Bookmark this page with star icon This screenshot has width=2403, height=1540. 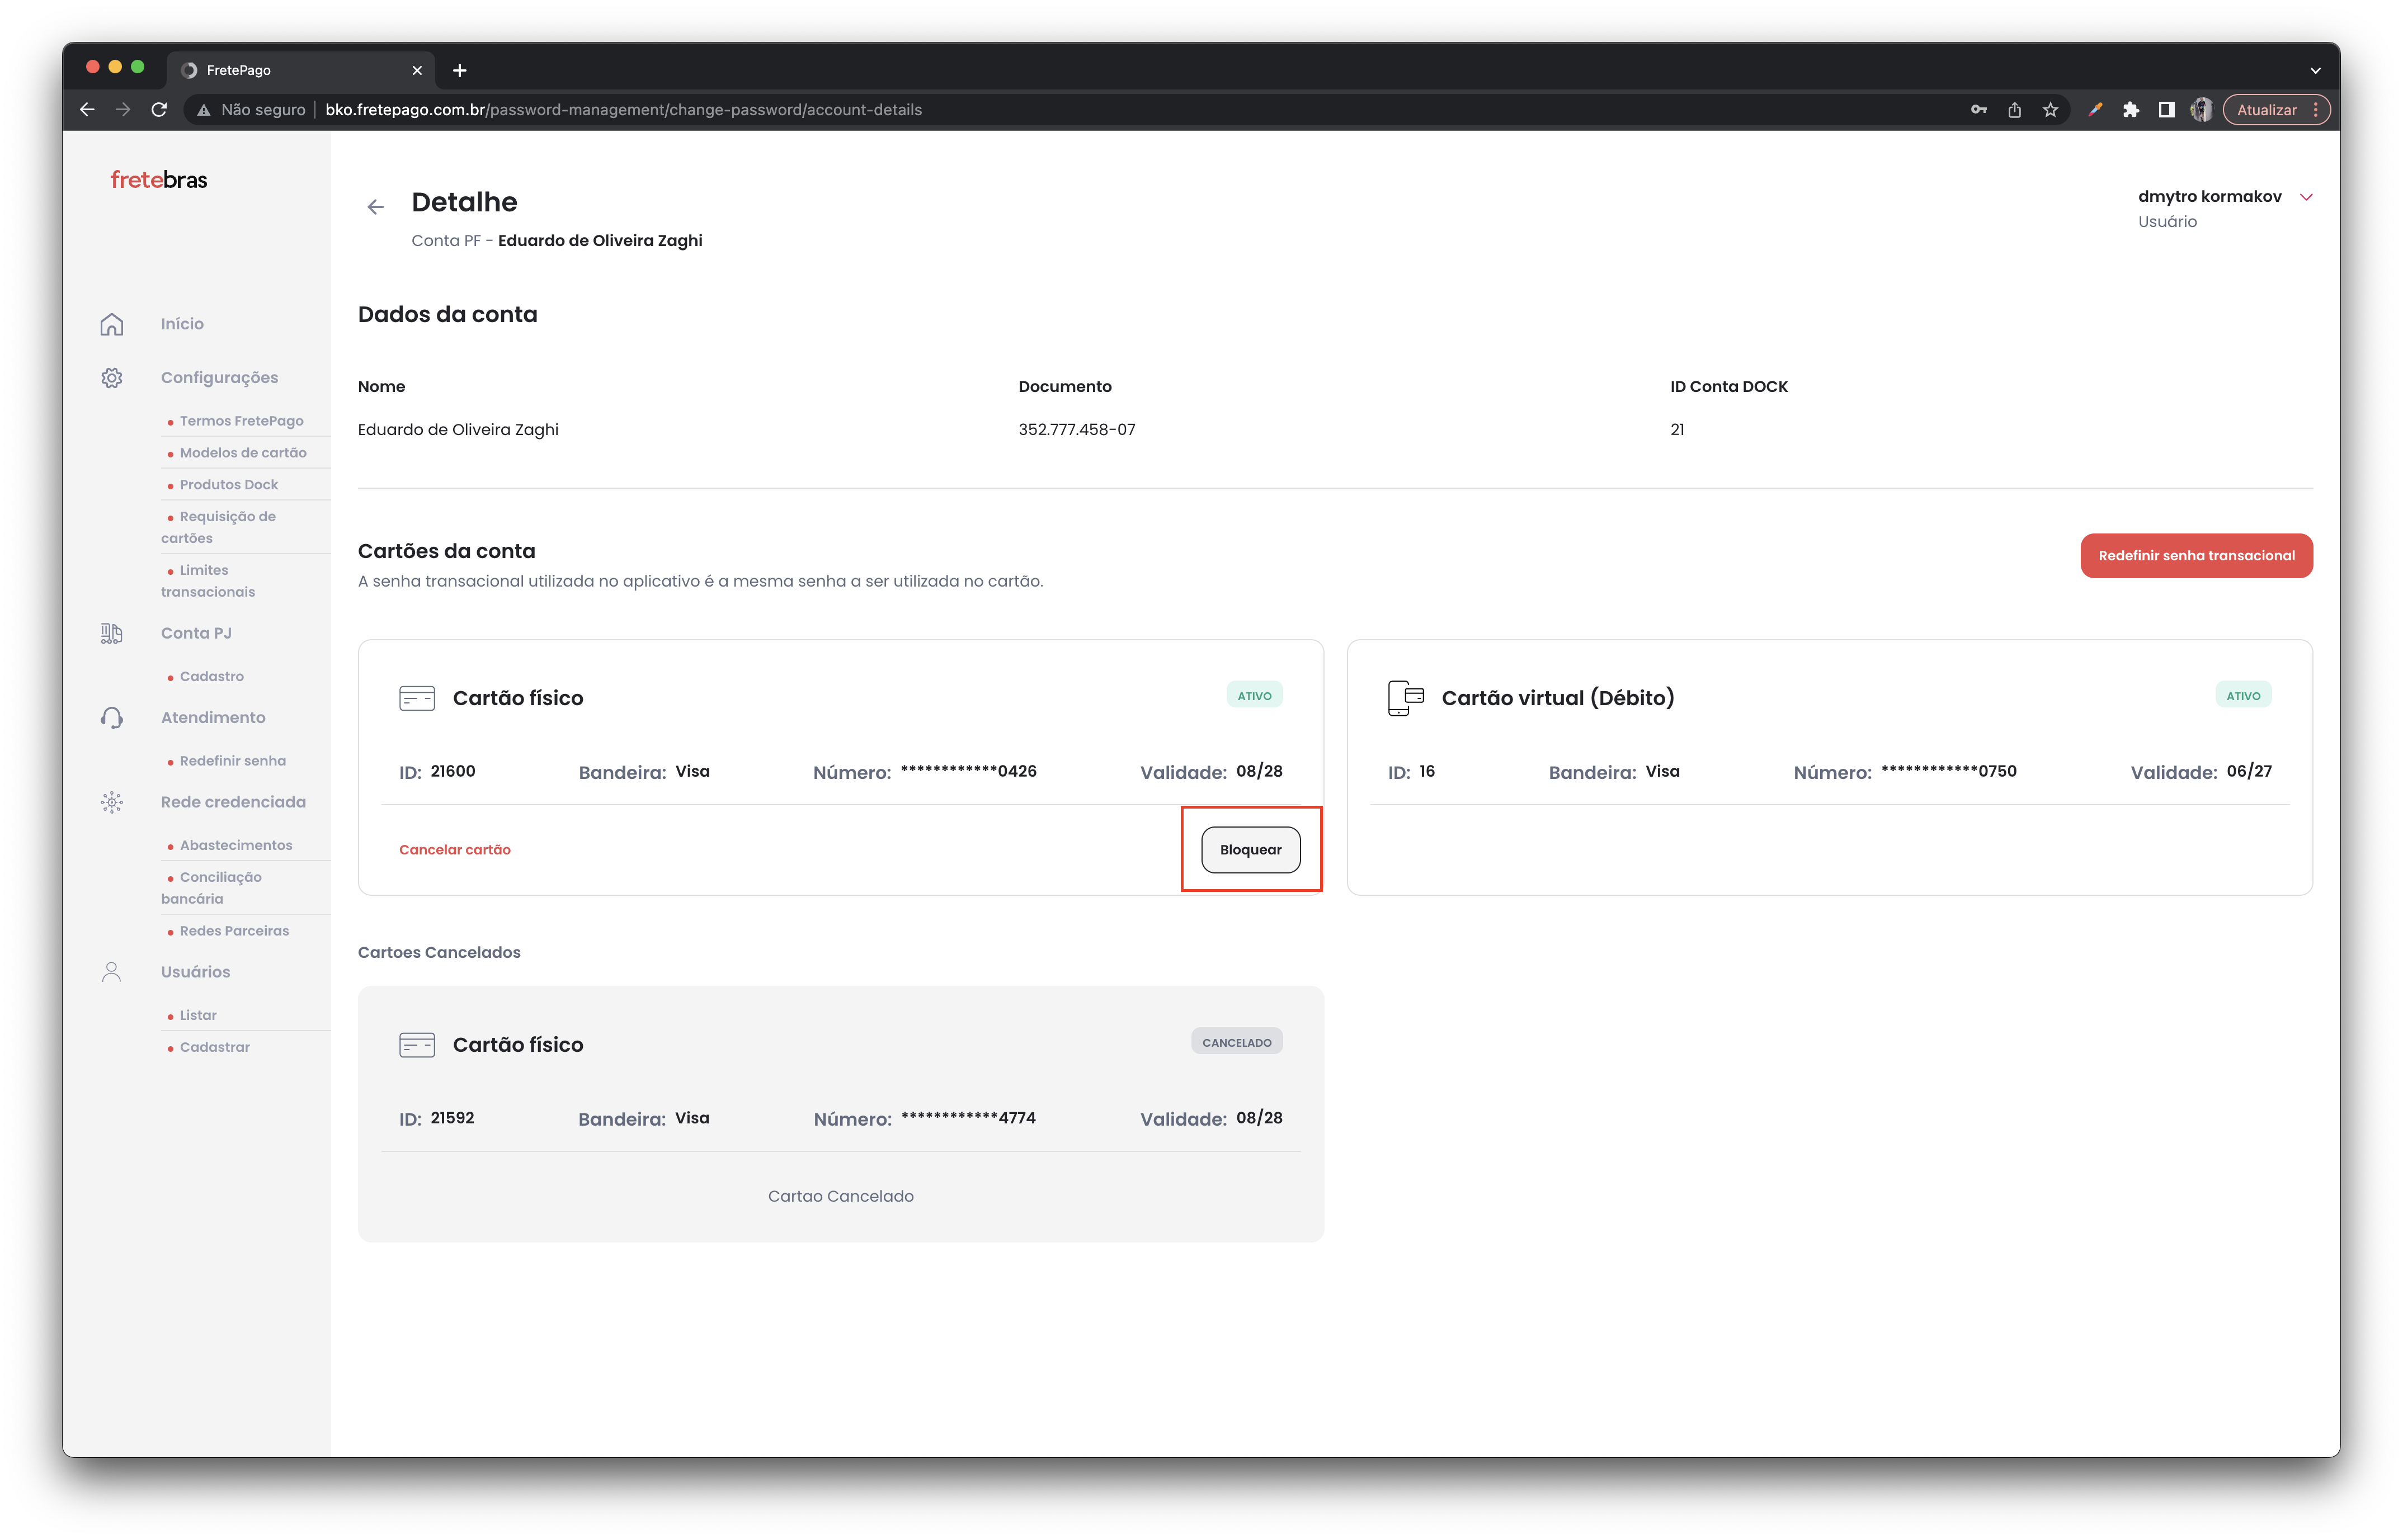2050,110
